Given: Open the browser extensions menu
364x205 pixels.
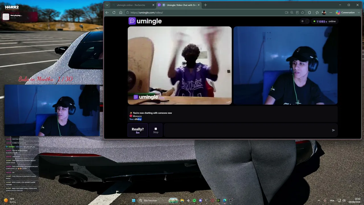Looking at the screenshot, I should tap(309, 13).
